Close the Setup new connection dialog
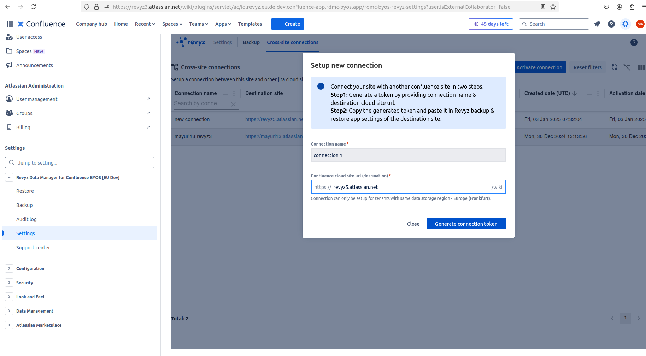Image resolution: width=646 pixels, height=356 pixels. (413, 224)
